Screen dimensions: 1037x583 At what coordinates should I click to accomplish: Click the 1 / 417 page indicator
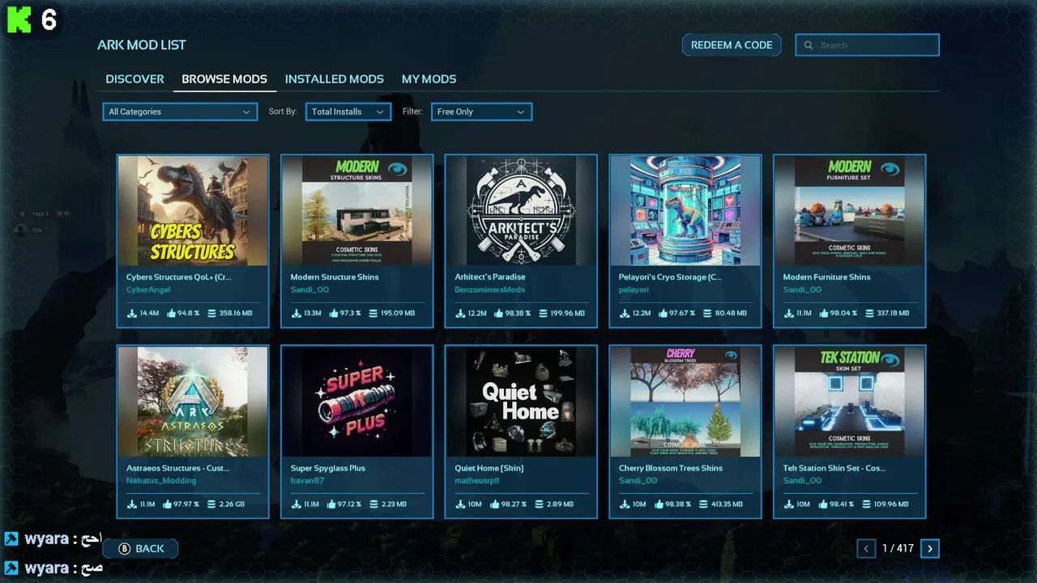[x=898, y=549]
